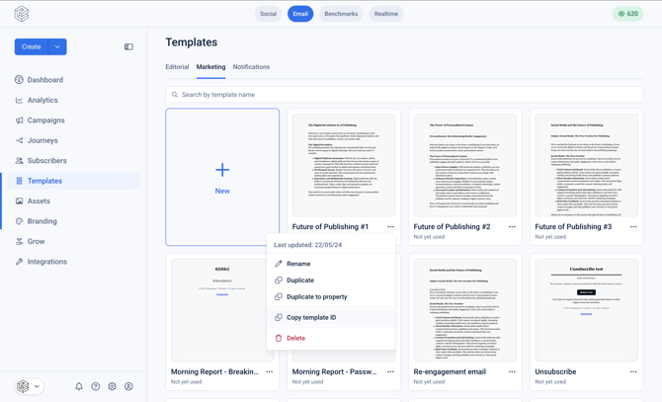Click the 620 views eye badge
This screenshot has width=662, height=402.
(x=627, y=14)
